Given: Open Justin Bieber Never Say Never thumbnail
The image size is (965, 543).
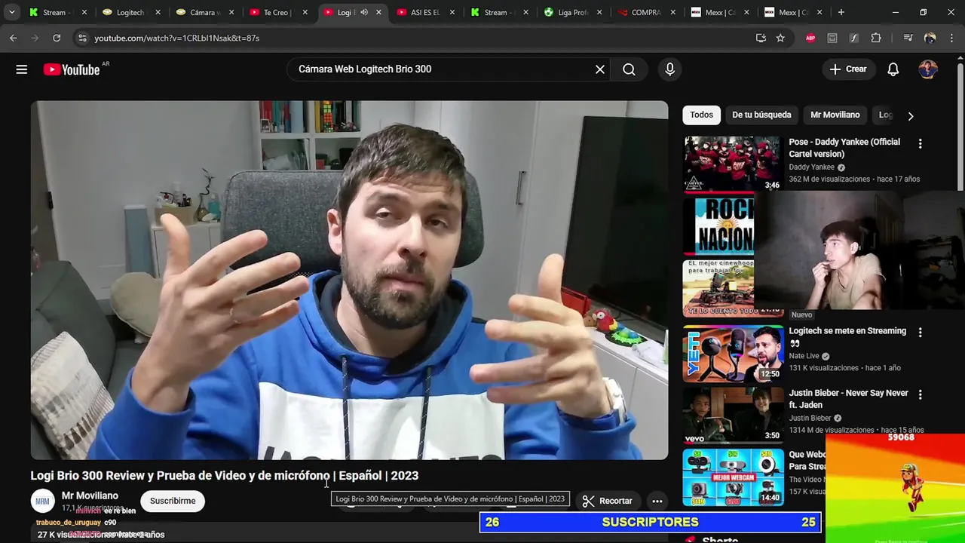Looking at the screenshot, I should click(733, 415).
